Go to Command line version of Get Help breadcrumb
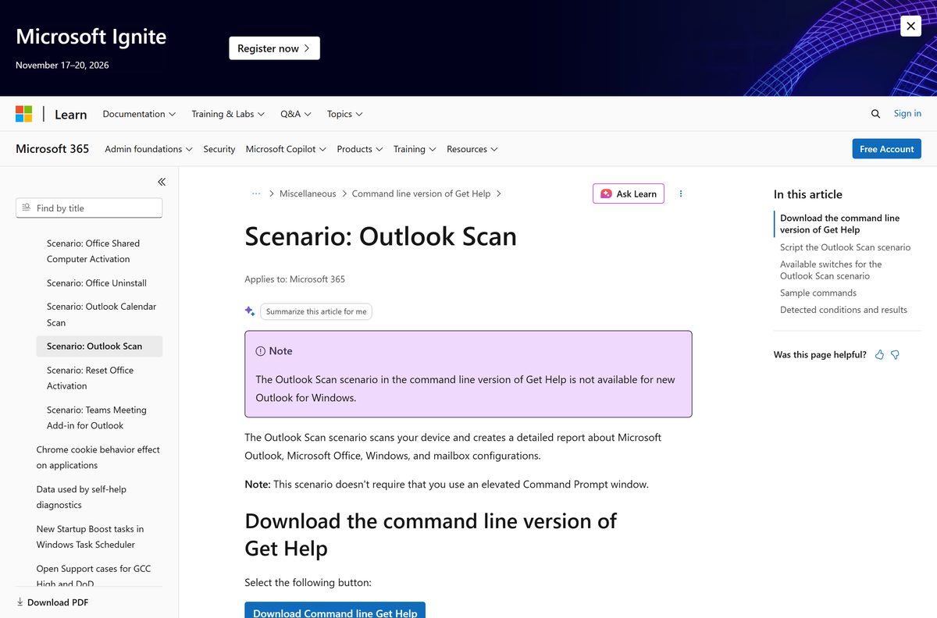 421,194
